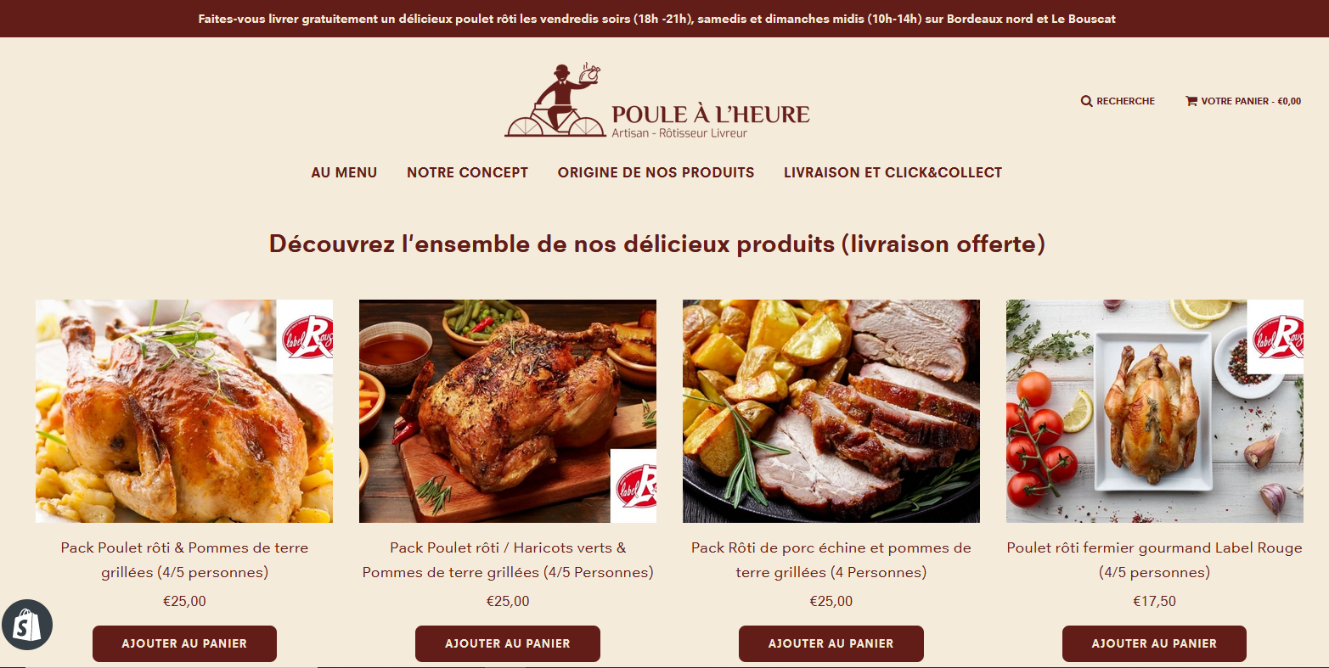Add Poulet rôti fermier gourmand to cart
Screen dimensions: 1329x668
1154,643
